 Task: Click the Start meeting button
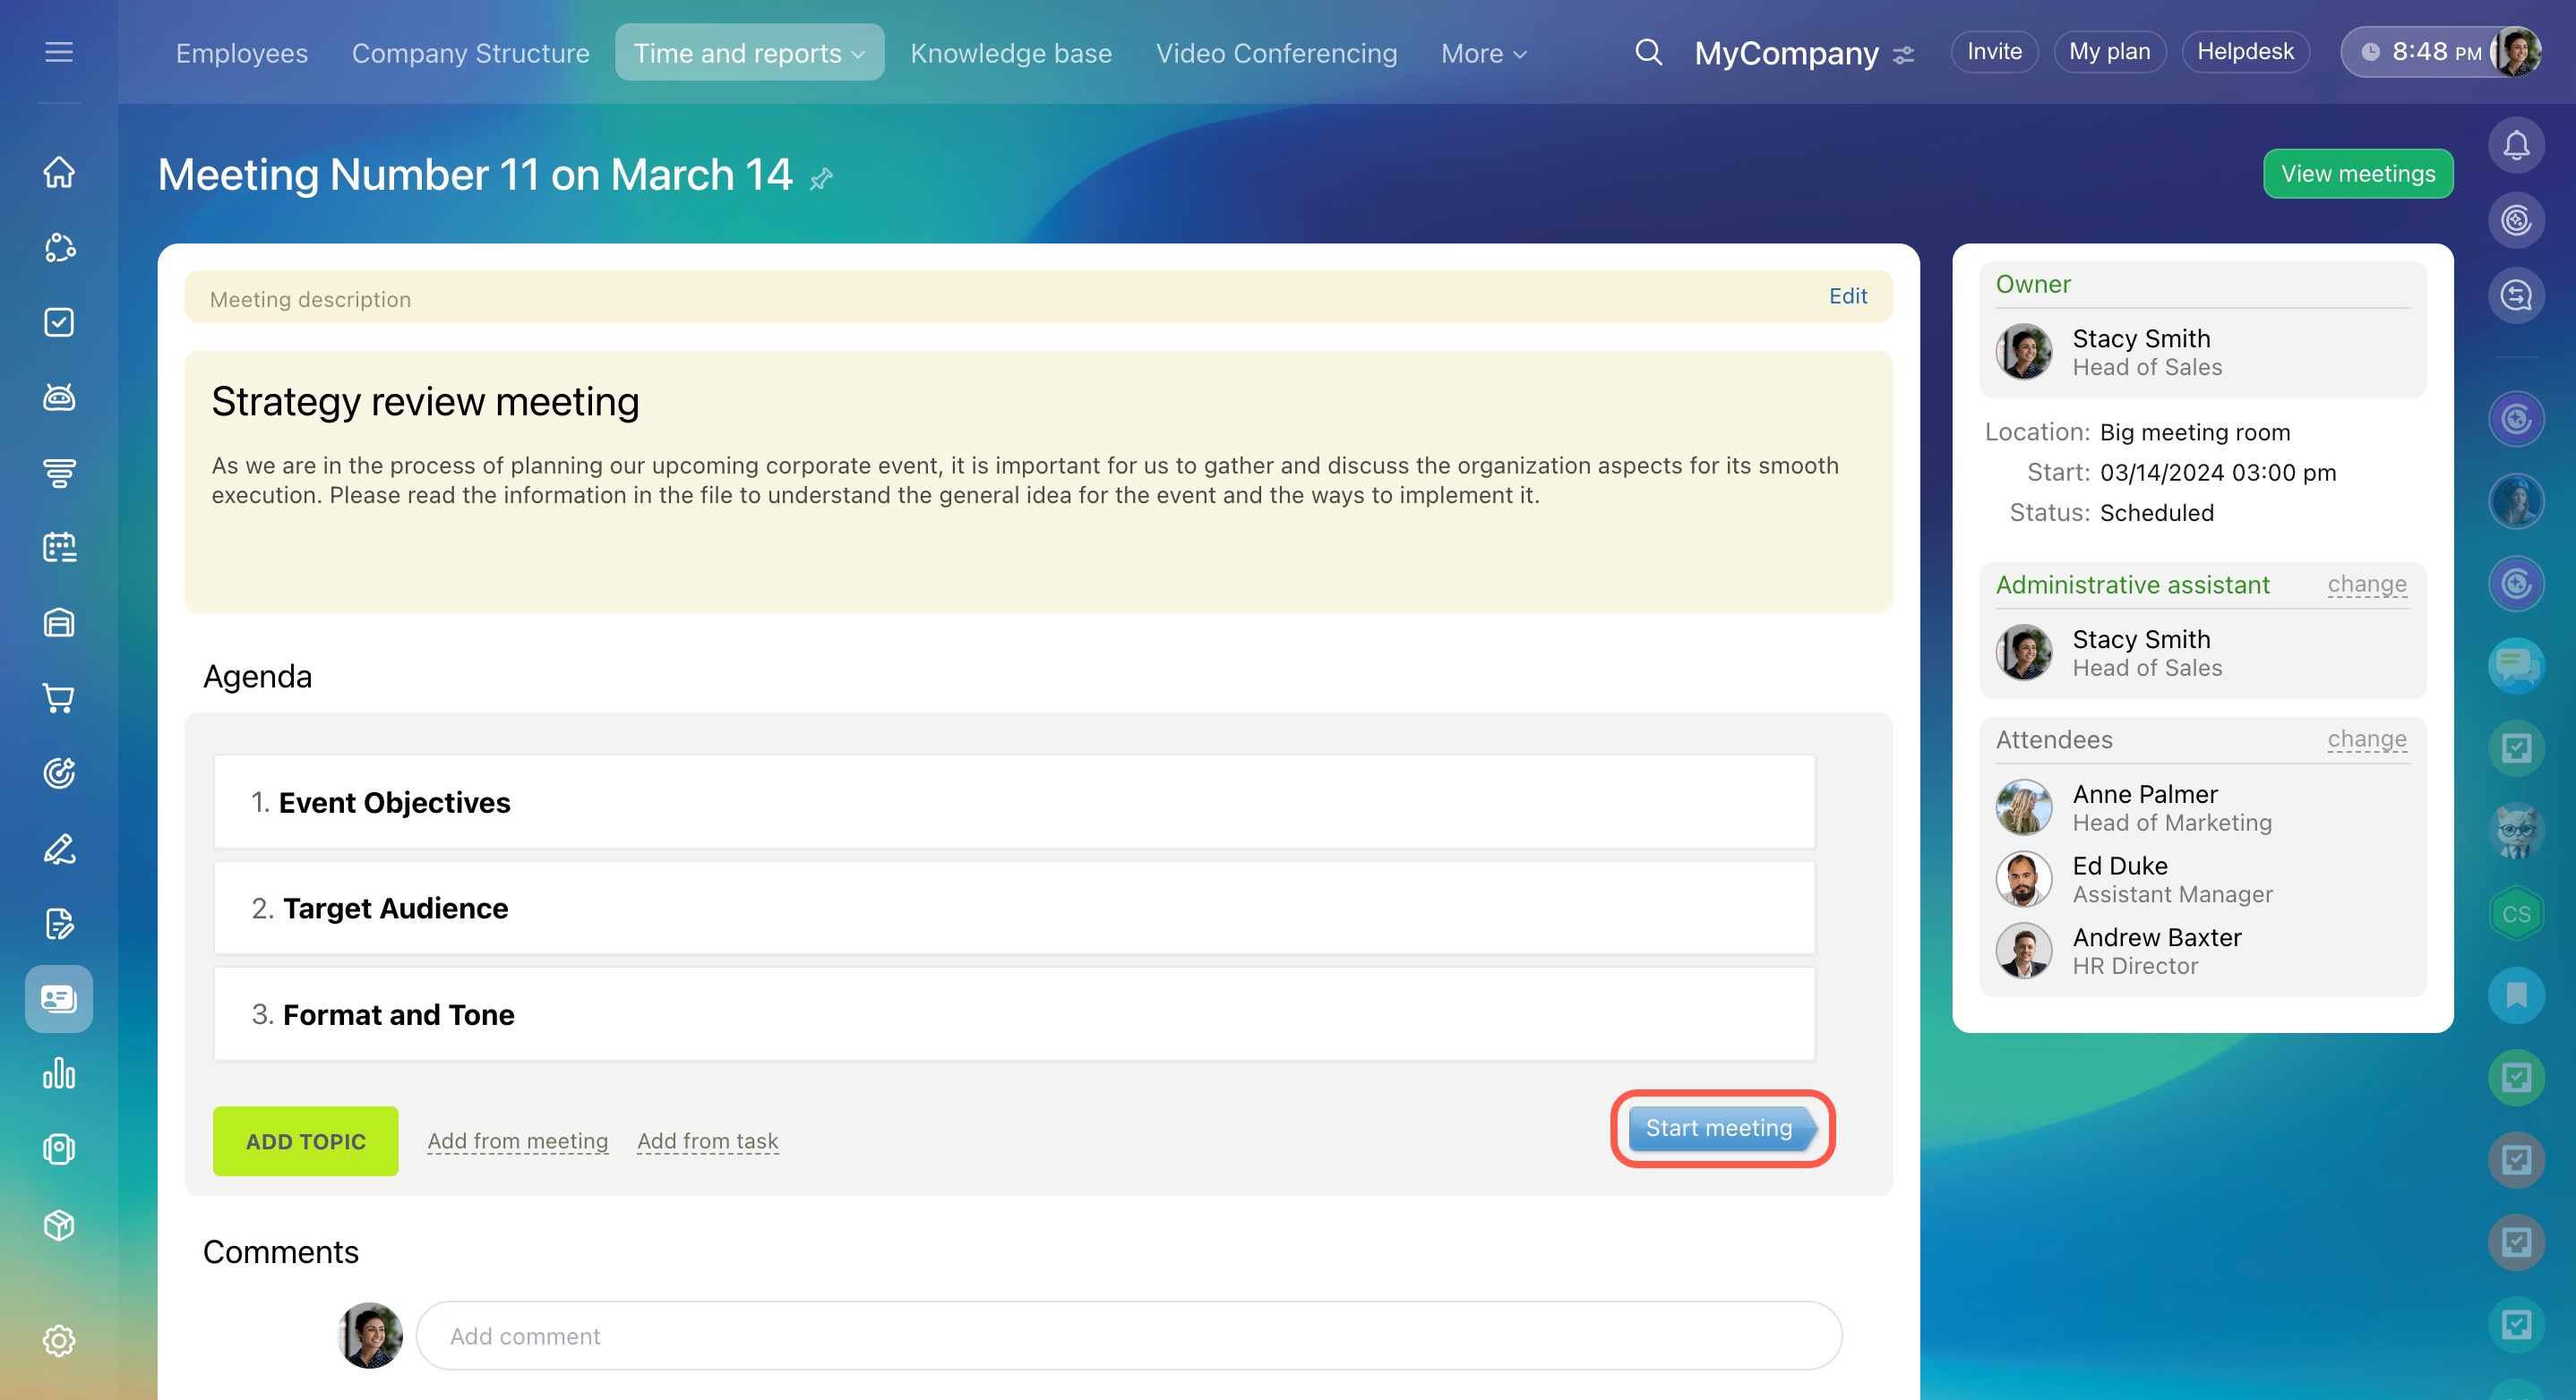pos(1719,1128)
